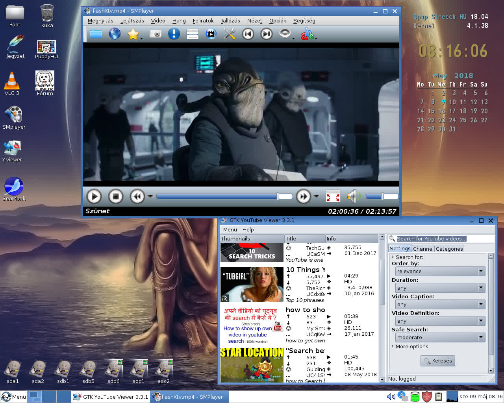This screenshot has height=403, width=504.
Task: Stop playback in SMPlayer
Action: click(115, 196)
